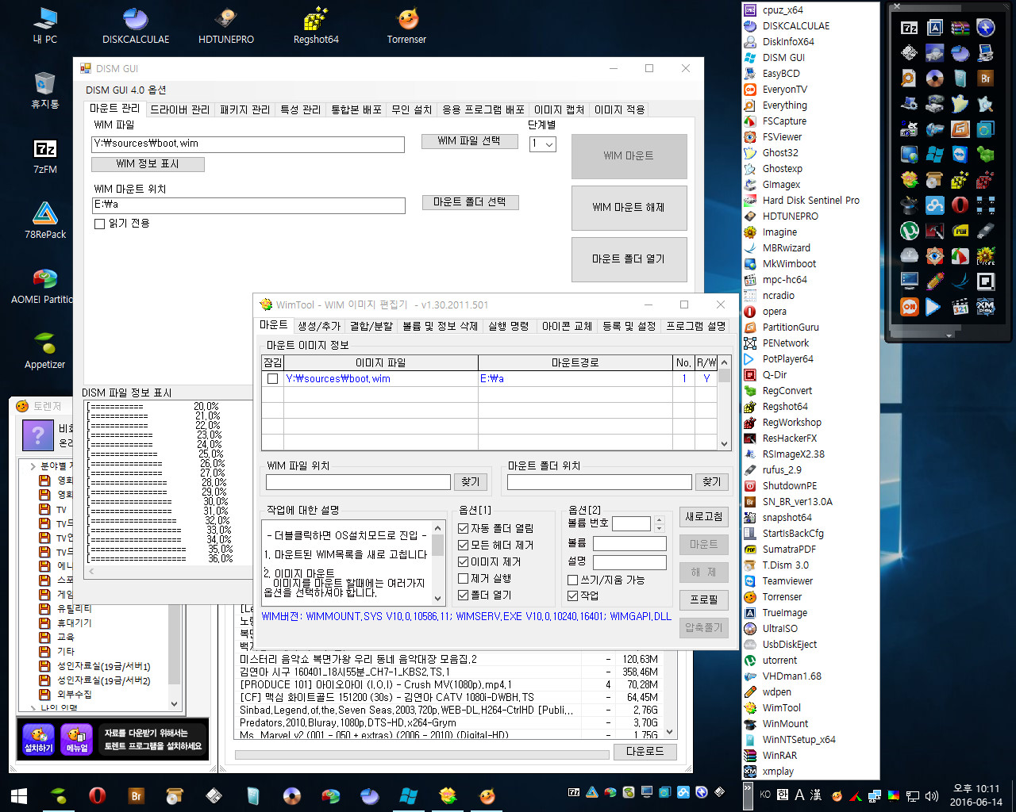Launch PotPlayer64 from the program list
The width and height of the screenshot is (1016, 812).
(787, 359)
